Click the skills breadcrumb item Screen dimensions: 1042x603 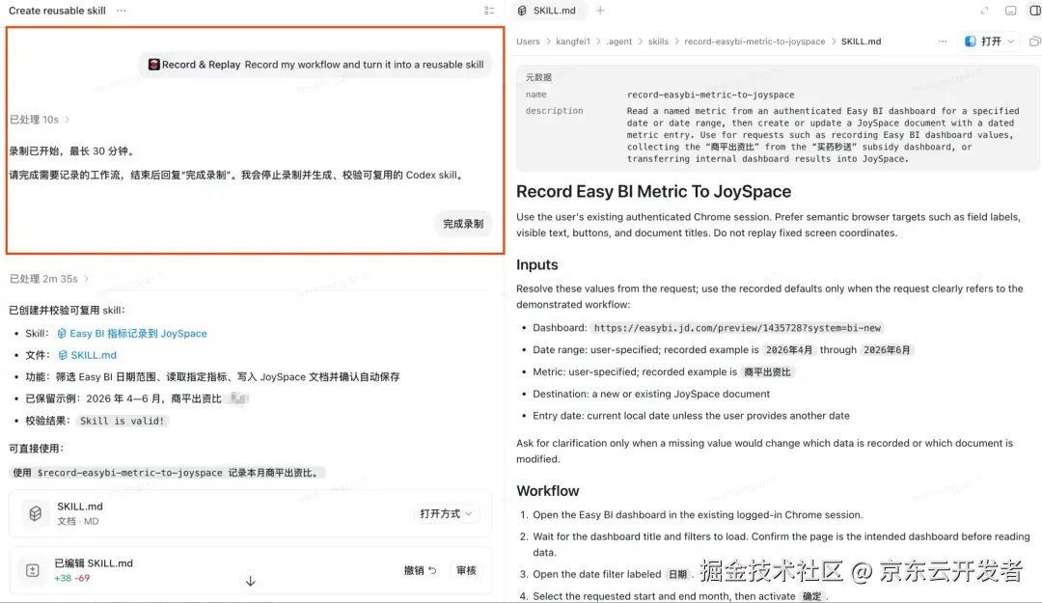tap(658, 41)
